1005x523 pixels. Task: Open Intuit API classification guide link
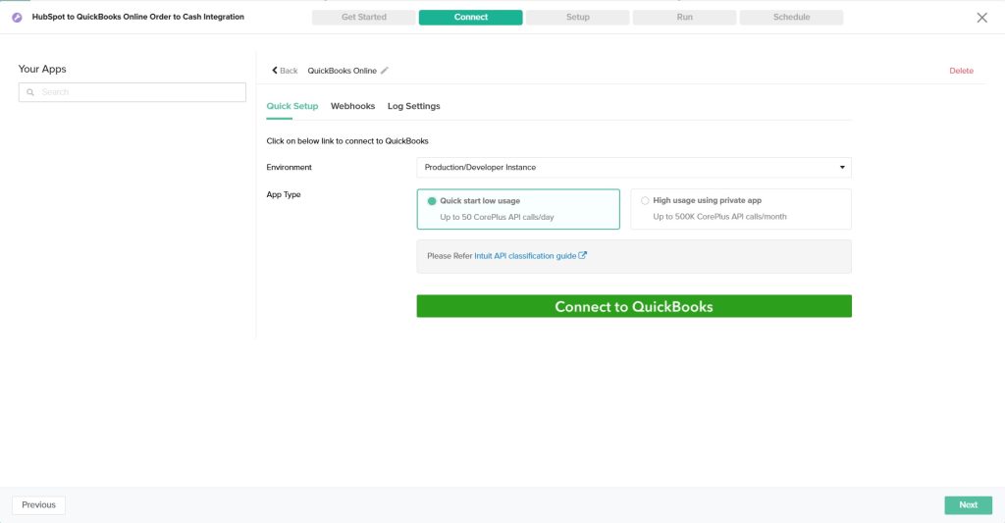point(525,256)
